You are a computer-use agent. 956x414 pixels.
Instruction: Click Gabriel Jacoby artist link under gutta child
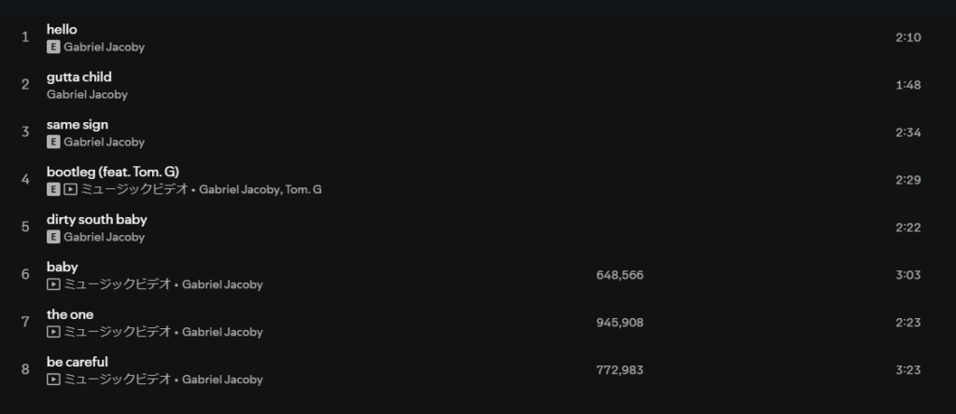pos(87,95)
